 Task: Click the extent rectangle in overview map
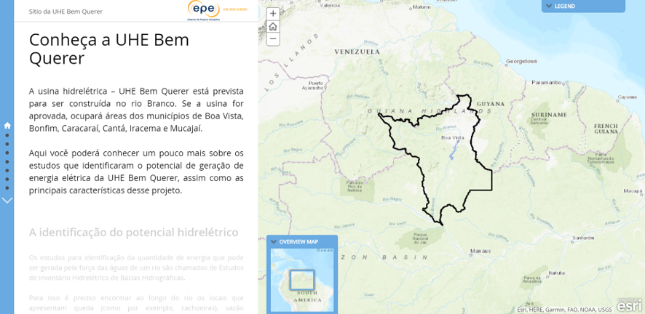click(x=301, y=281)
